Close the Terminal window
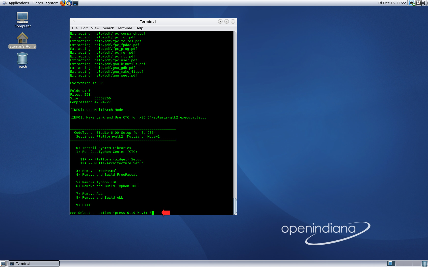The height and width of the screenshot is (267, 428). [233, 21]
